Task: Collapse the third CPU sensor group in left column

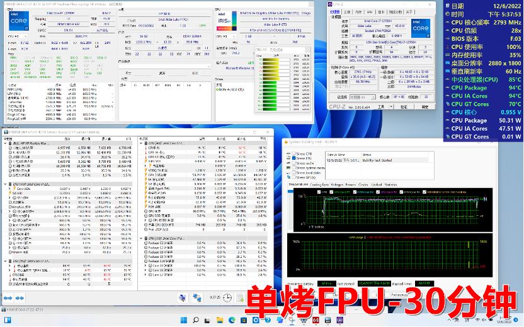Action: [5, 261]
